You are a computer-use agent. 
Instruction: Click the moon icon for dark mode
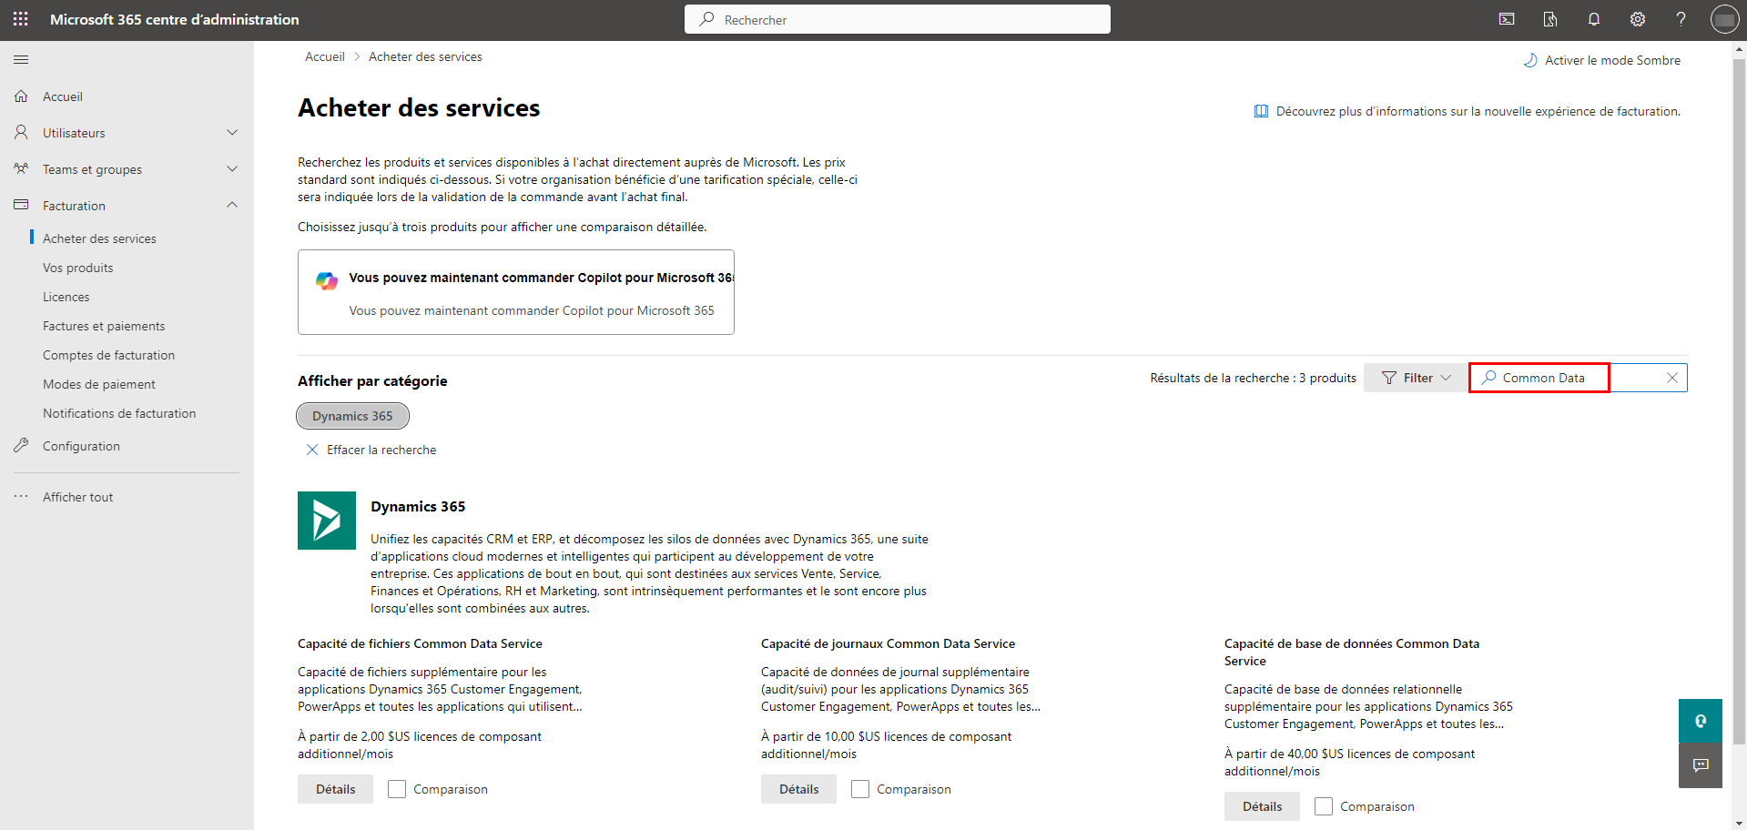[1530, 60]
